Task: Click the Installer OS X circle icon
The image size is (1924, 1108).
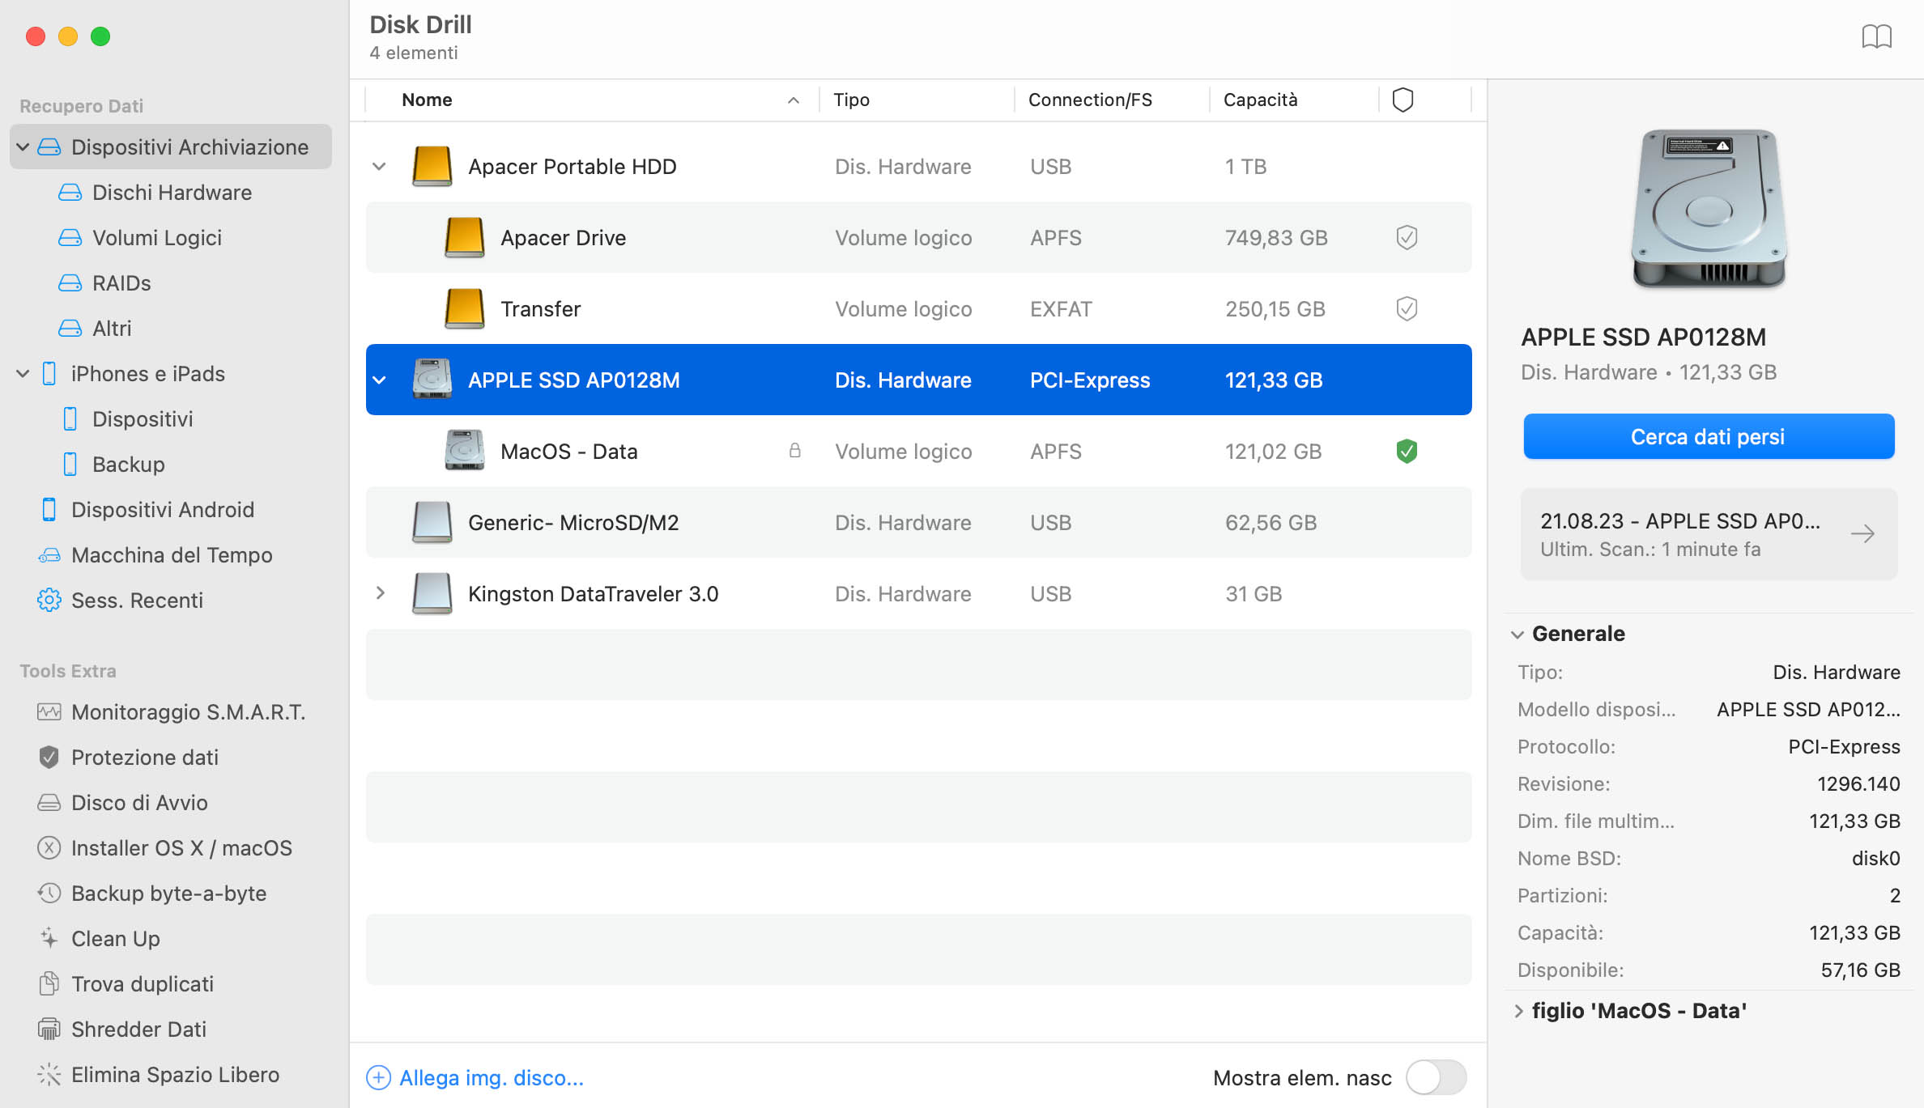Action: (49, 847)
